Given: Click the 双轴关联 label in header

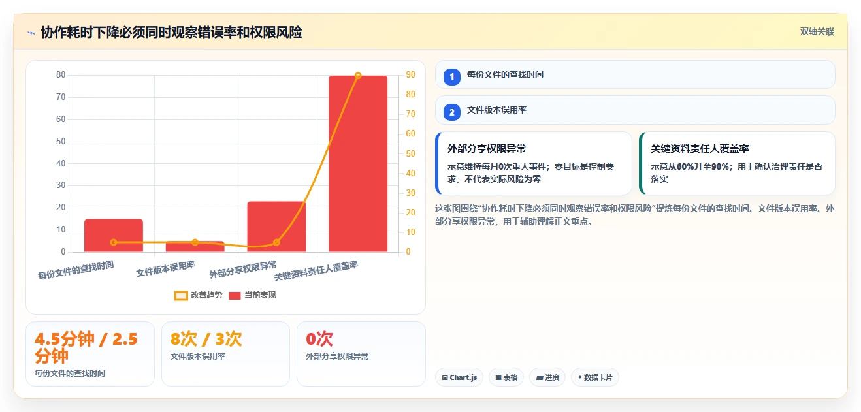Looking at the screenshot, I should tap(817, 31).
